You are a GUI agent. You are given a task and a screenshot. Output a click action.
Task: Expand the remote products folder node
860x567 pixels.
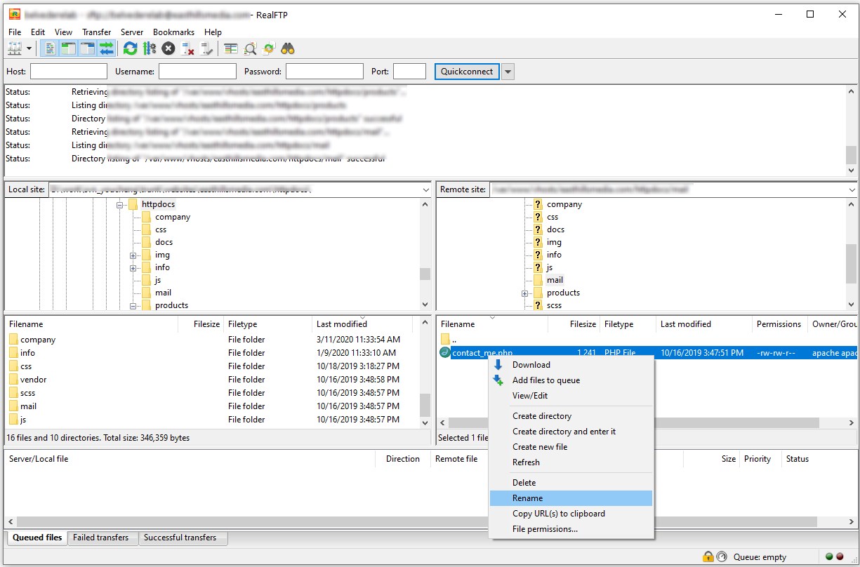[x=524, y=293]
